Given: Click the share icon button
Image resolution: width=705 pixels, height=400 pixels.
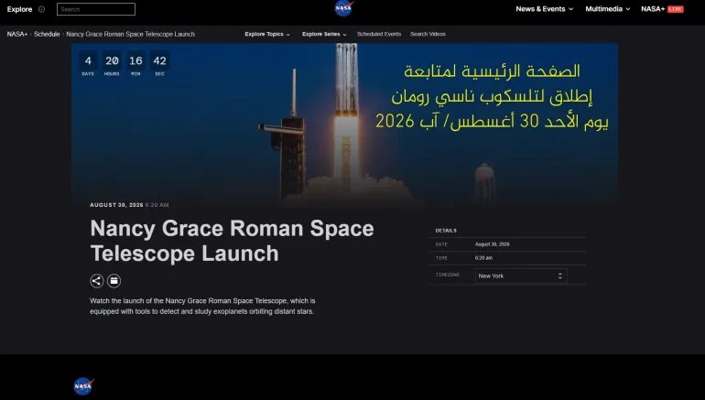Looking at the screenshot, I should [x=97, y=281].
